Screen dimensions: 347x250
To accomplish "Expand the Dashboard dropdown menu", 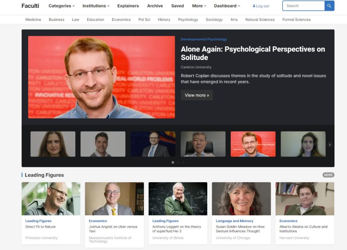I will pos(227,6).
